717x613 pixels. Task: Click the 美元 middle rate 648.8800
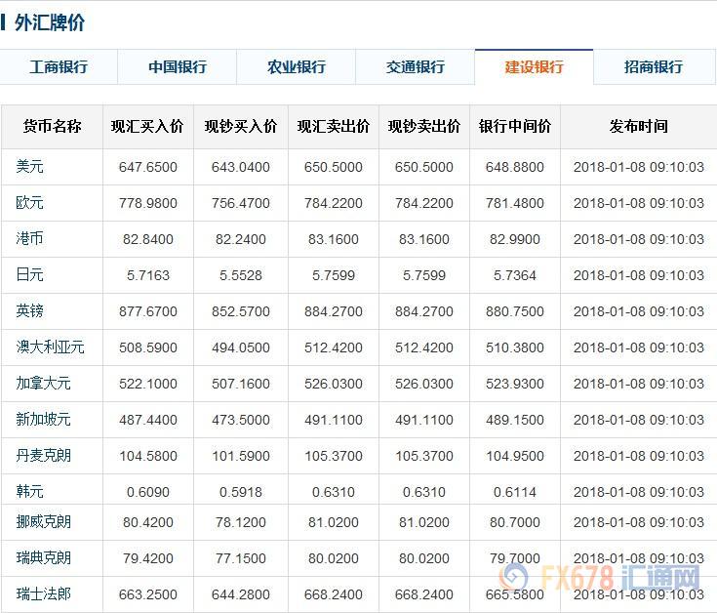515,167
